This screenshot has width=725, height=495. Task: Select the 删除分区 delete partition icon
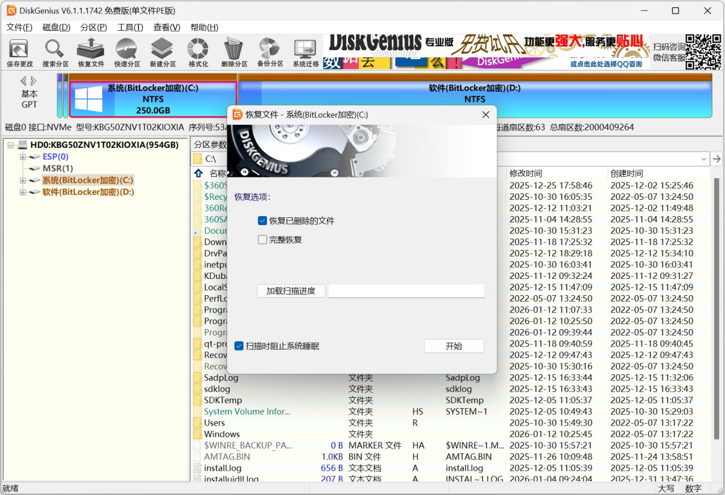click(233, 52)
